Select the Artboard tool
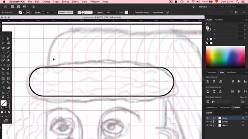 (3, 93)
